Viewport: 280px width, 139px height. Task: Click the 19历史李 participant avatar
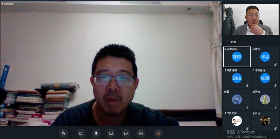237,121
